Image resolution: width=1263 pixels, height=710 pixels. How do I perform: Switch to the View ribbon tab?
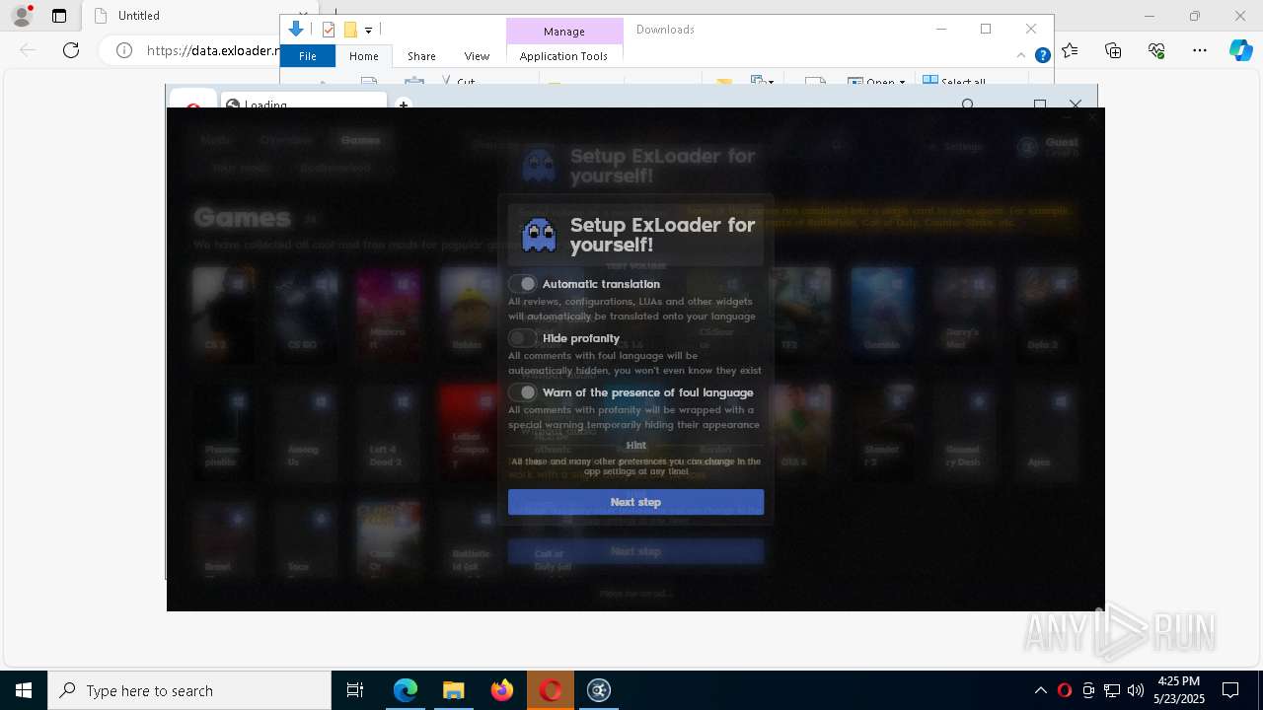(477, 56)
